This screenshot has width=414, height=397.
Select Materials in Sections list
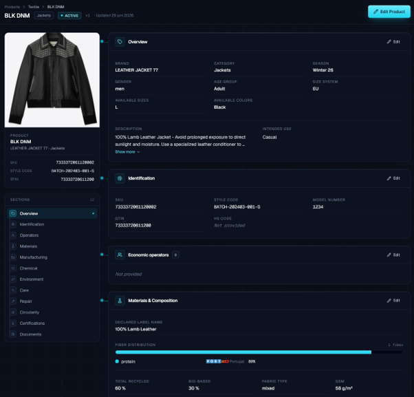point(52,246)
